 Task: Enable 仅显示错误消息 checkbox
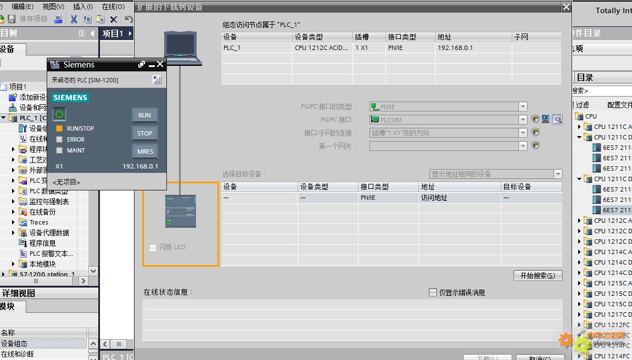pos(433,292)
